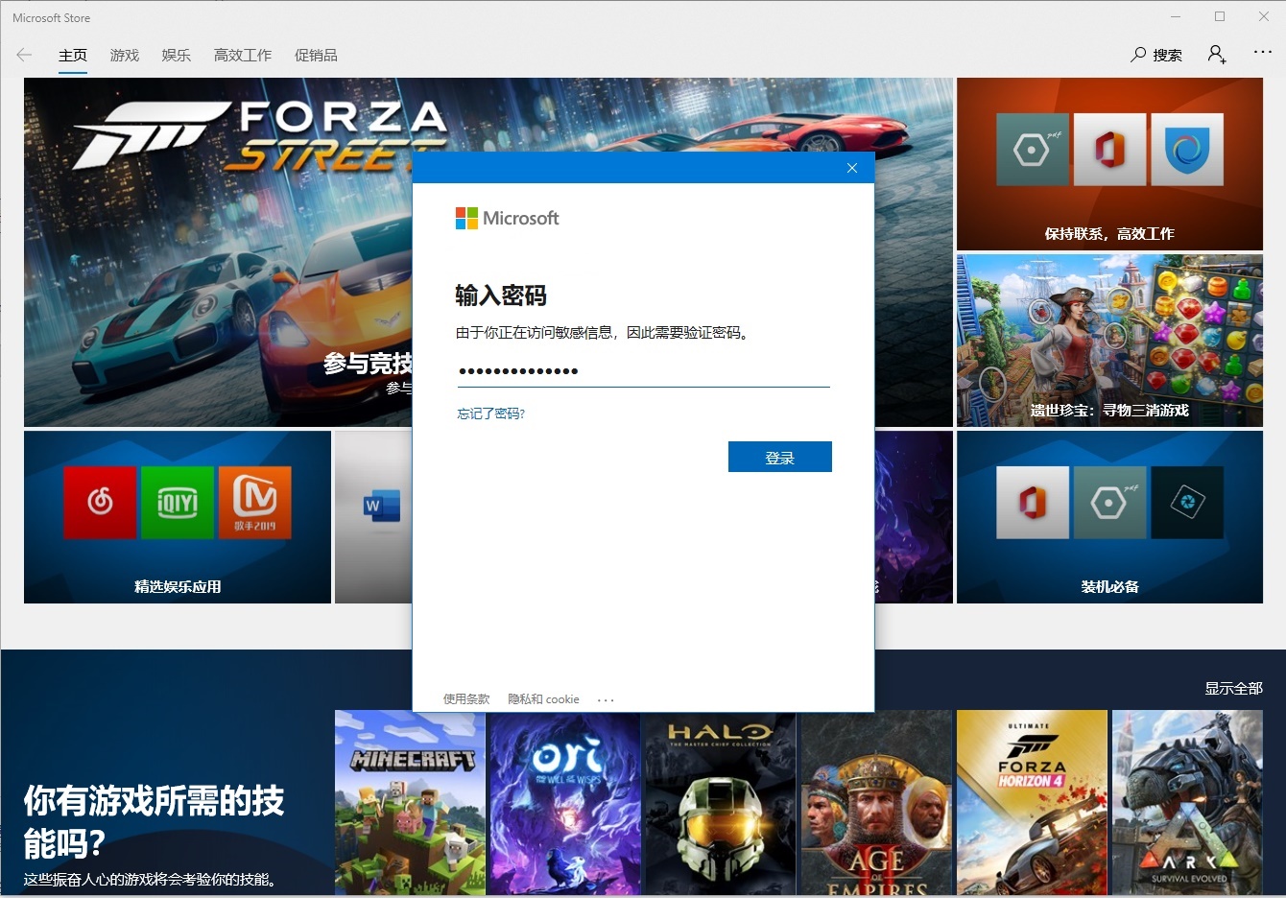The height and width of the screenshot is (898, 1286).
Task: Click the hexagon app icon in 装机必备 tile
Action: point(1109,502)
